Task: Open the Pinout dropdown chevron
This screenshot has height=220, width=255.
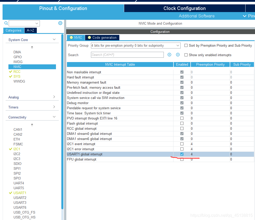Action: pyautogui.click(x=245, y=16)
